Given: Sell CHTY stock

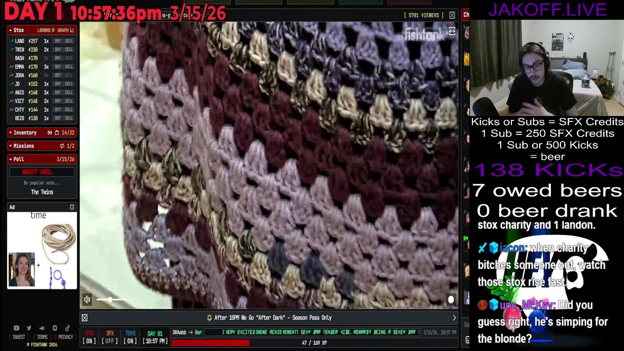Looking at the screenshot, I should pyautogui.click(x=69, y=109).
